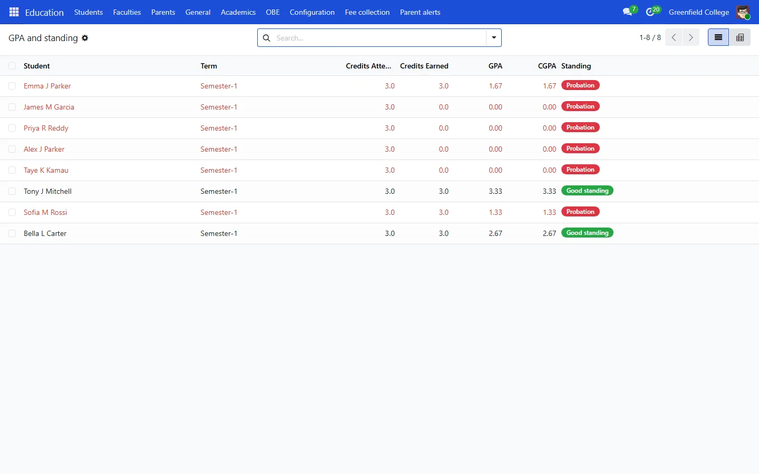Click the gear icon next to GPA and standing
The height and width of the screenshot is (474, 759).
85,38
